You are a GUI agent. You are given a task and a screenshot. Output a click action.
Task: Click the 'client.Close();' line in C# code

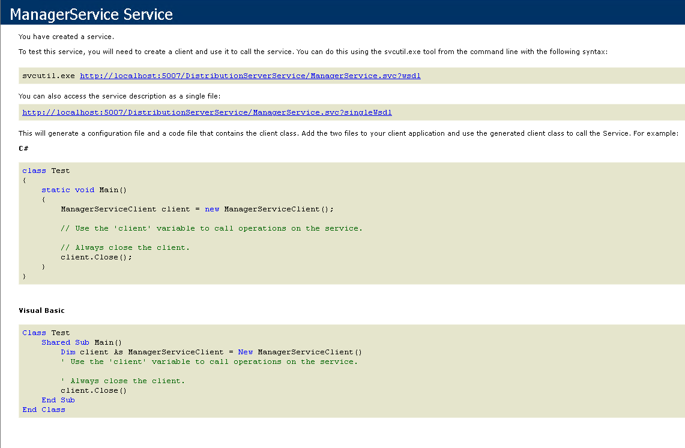pyautogui.click(x=96, y=257)
